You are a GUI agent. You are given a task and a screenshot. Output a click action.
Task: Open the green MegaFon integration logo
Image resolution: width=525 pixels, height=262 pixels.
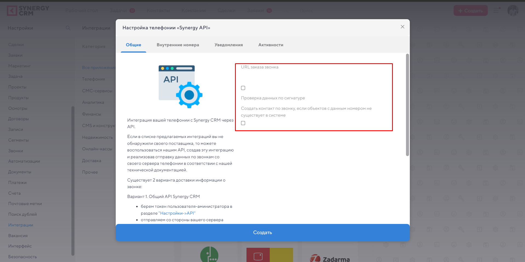point(209,254)
